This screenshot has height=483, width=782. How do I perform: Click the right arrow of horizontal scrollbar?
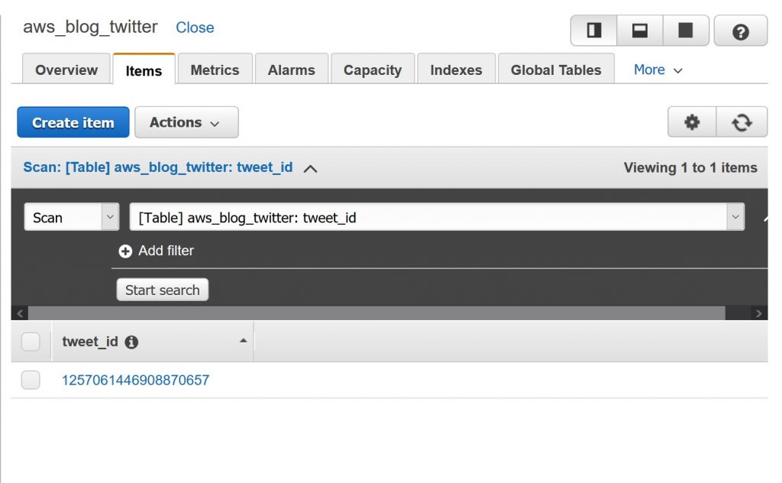pyautogui.click(x=758, y=313)
